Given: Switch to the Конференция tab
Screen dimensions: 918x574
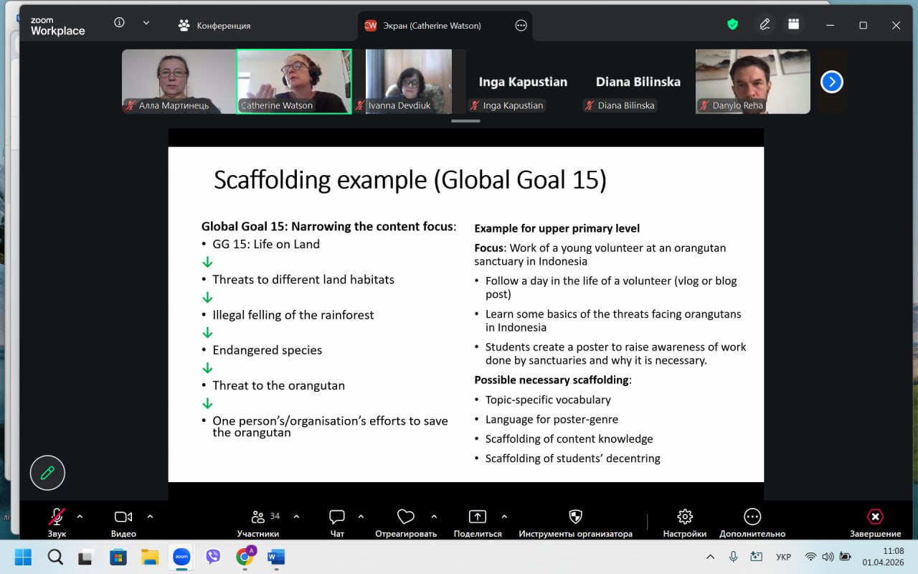Looking at the screenshot, I should coord(214,26).
